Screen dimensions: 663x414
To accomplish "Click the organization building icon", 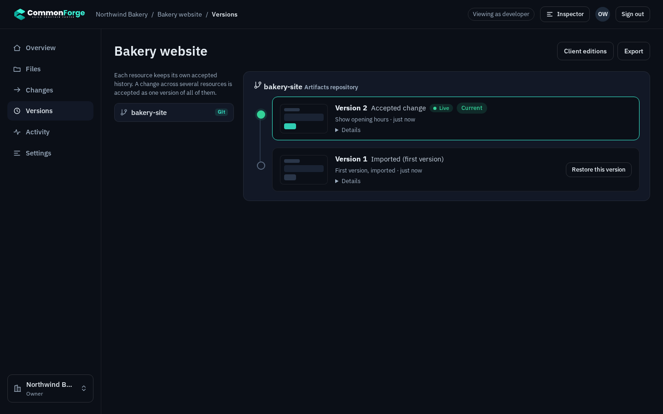I will tap(17, 389).
